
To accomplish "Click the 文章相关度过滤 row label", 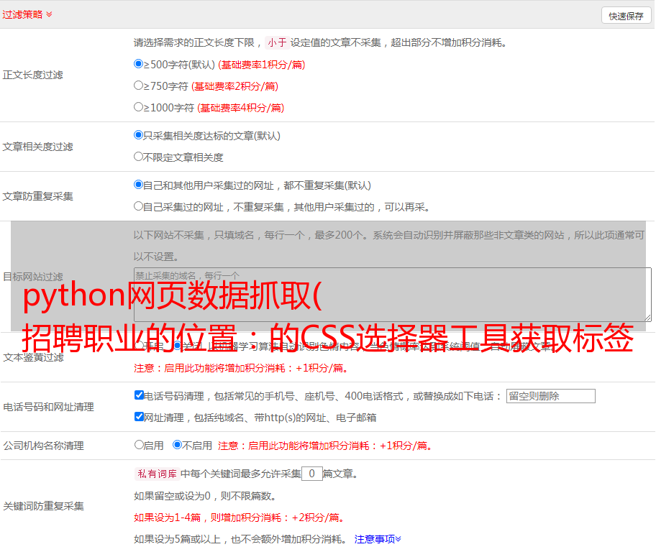I will coord(37,147).
